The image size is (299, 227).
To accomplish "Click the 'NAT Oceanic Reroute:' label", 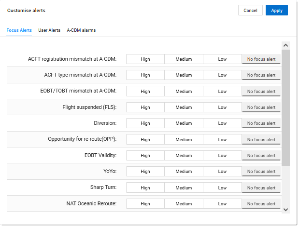I will [x=91, y=203].
